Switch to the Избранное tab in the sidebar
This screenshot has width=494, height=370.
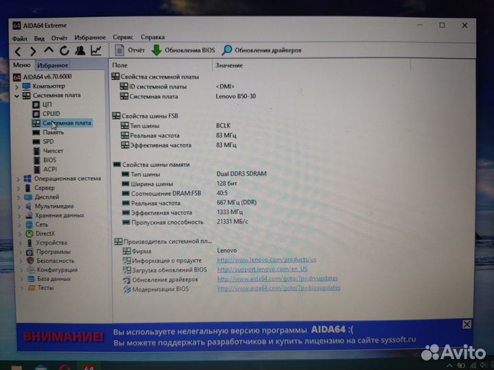pos(53,66)
